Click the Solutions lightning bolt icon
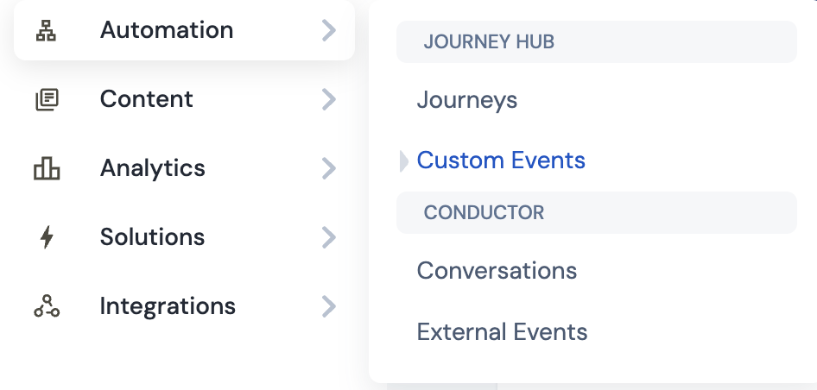 click(47, 237)
